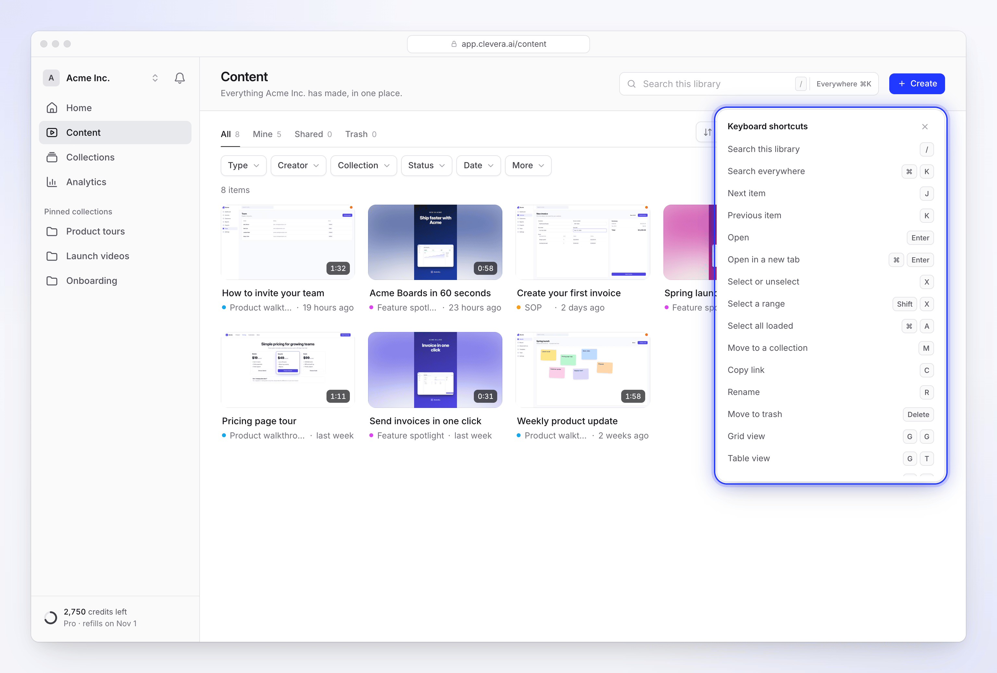This screenshot has width=997, height=673.
Task: Open the Date filter dropdown
Action: (478, 166)
